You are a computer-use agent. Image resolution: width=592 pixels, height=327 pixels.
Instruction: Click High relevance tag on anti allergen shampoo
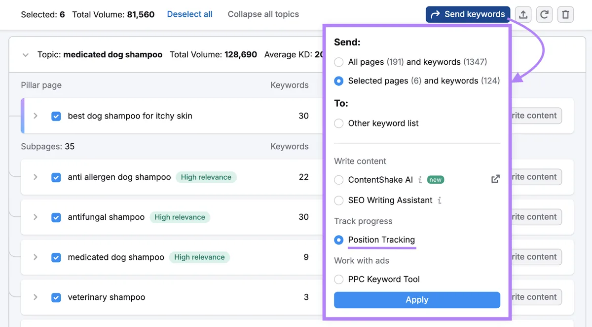click(x=206, y=177)
